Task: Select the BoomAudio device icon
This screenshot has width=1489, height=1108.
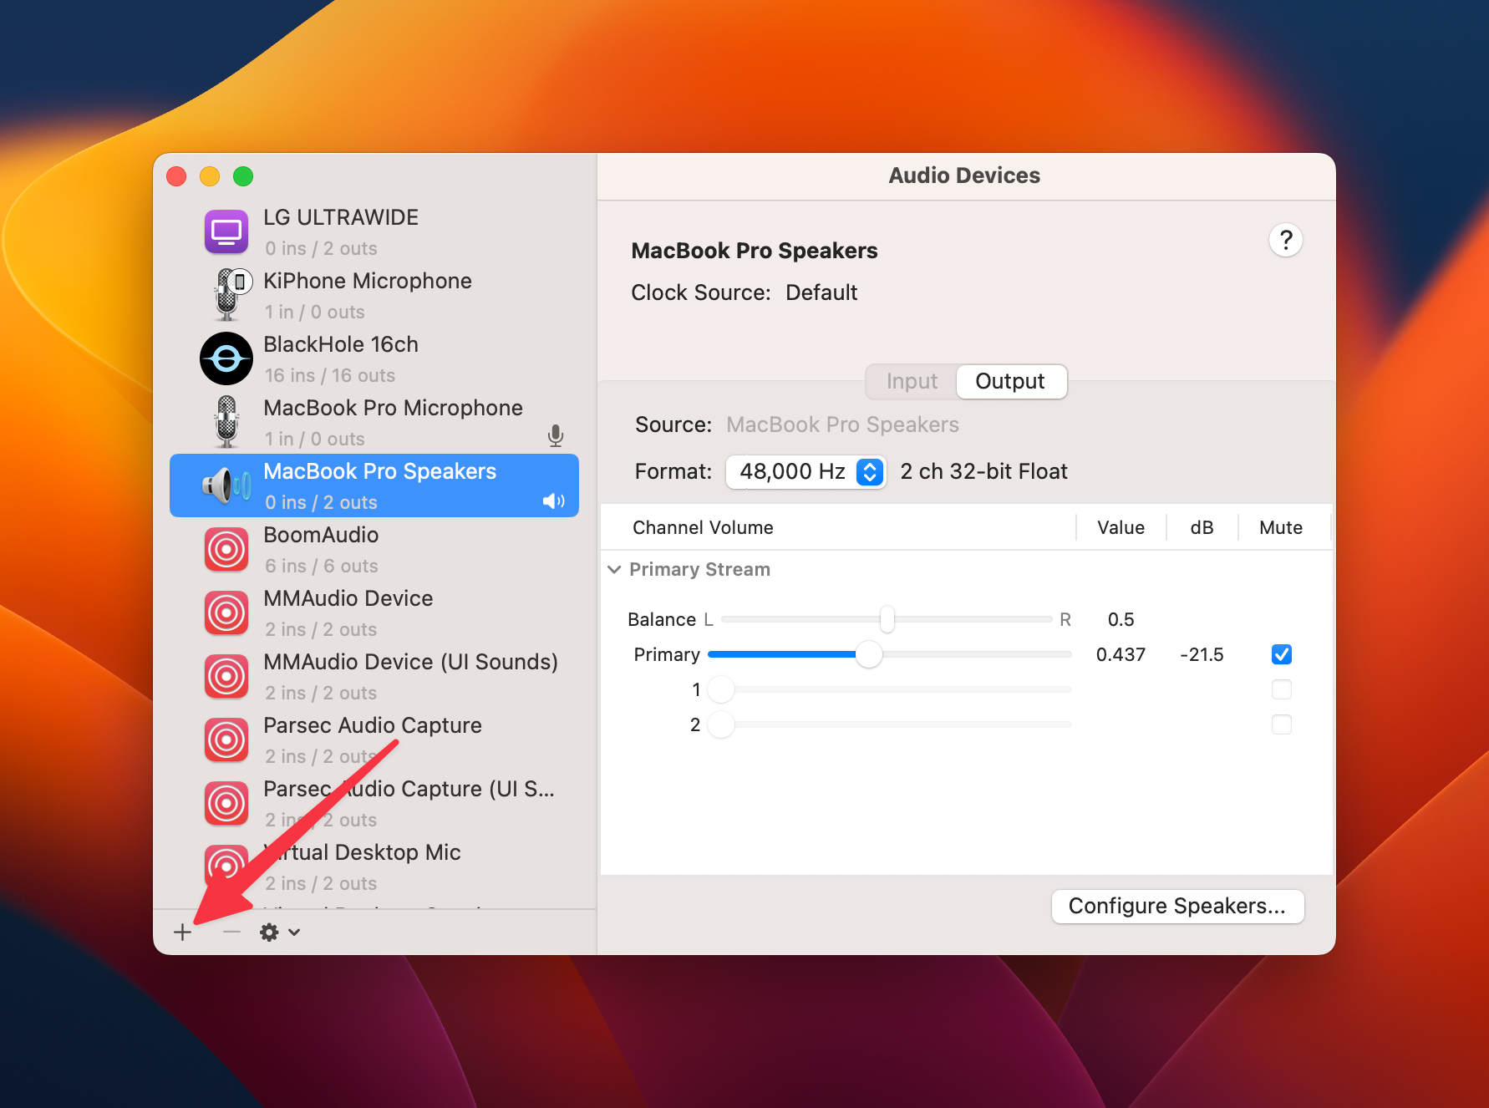Action: [226, 549]
